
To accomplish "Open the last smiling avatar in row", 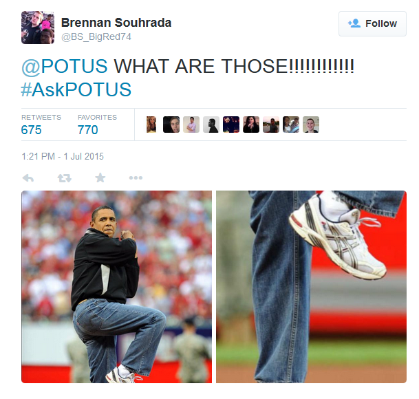I will point(311,125).
